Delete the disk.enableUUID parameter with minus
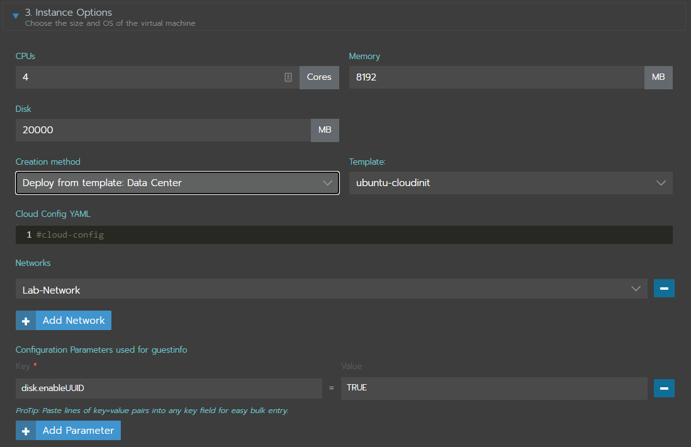The image size is (691, 447). (x=664, y=388)
